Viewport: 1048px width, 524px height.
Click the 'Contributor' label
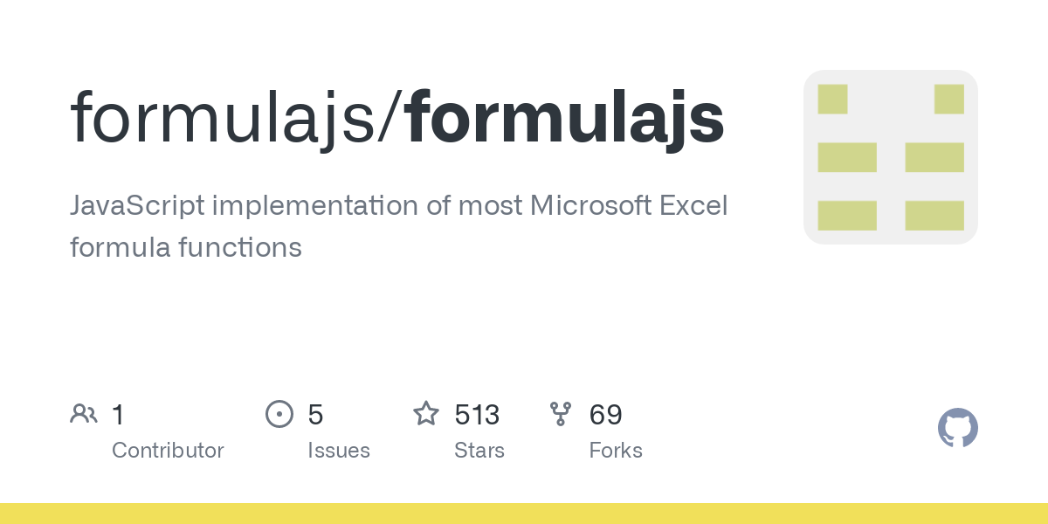[168, 451]
